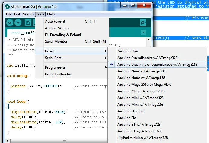Open the Serial Monitor magnifier icon
Viewport: 209px width, 143px height.
[x=143, y=23]
